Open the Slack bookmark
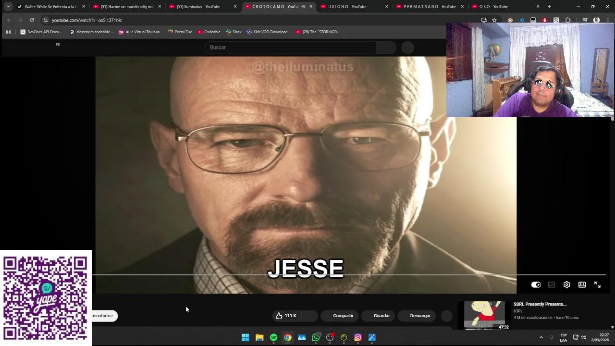 [234, 32]
